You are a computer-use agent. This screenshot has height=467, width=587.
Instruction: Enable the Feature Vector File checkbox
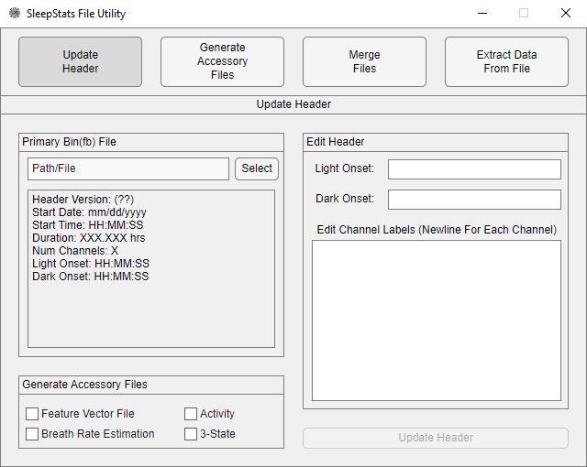[33, 414]
